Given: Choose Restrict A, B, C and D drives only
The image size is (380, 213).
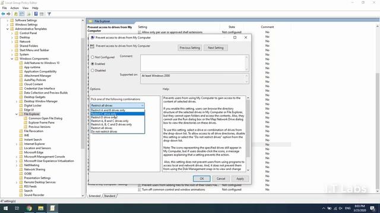Looking at the screenshot, I should pos(118,124).
